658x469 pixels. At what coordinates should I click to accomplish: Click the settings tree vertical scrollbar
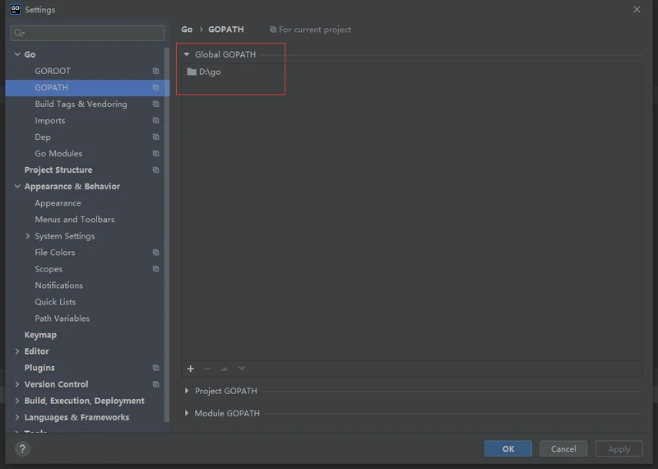pos(167,235)
